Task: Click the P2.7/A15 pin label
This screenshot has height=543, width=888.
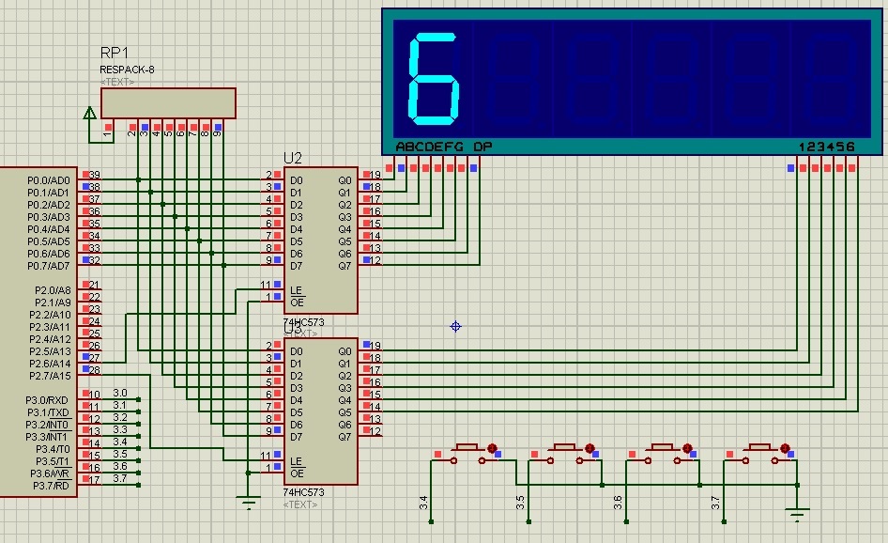Action: pyautogui.click(x=49, y=376)
